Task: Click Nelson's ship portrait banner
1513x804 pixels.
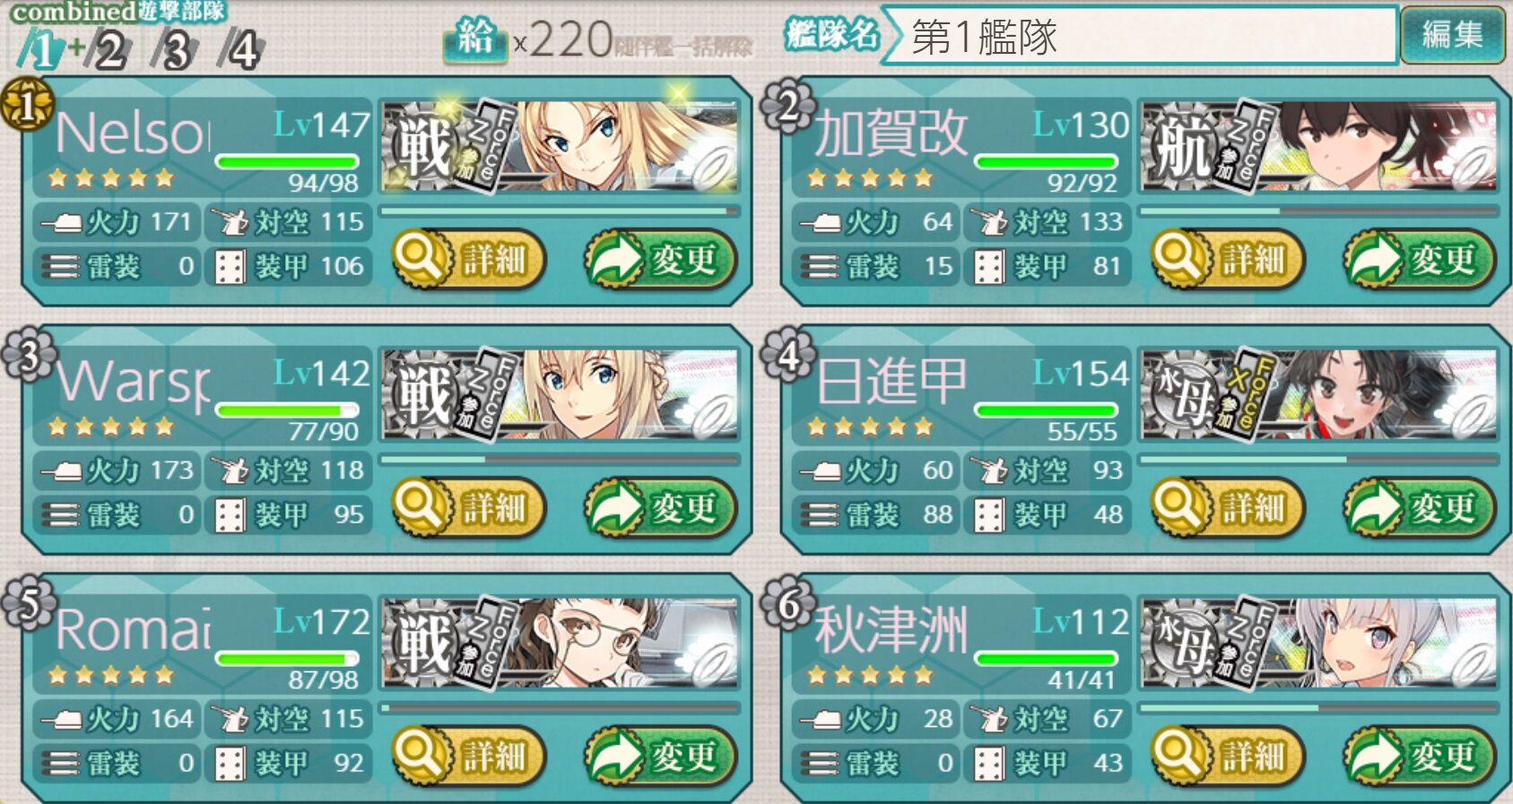Action: coord(561,147)
